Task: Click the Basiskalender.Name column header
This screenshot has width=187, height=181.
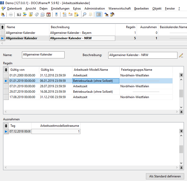Action: (x=173, y=27)
